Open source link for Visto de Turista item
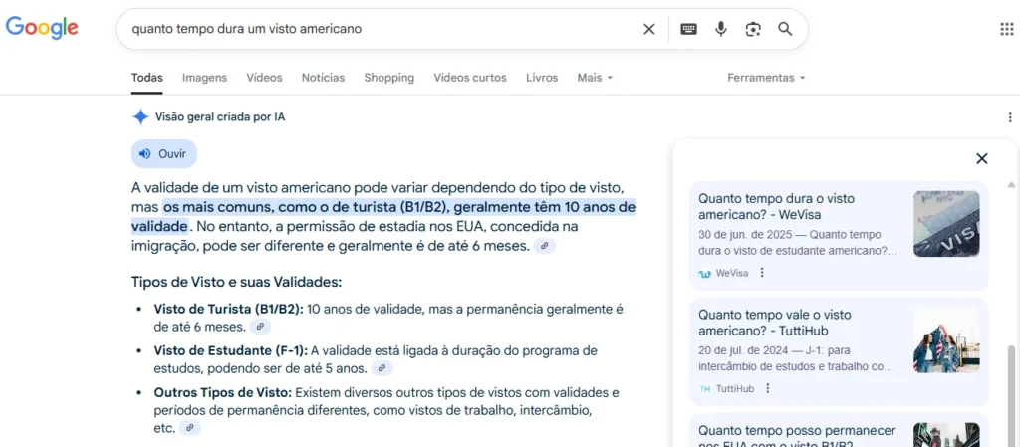 [260, 327]
